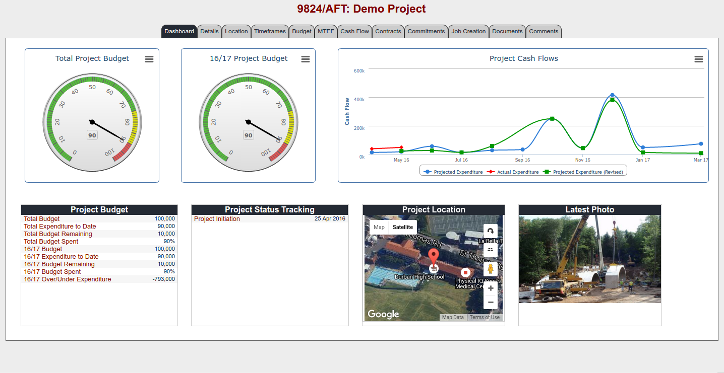
Task: Click the Terms of Use link
Action: (485, 318)
